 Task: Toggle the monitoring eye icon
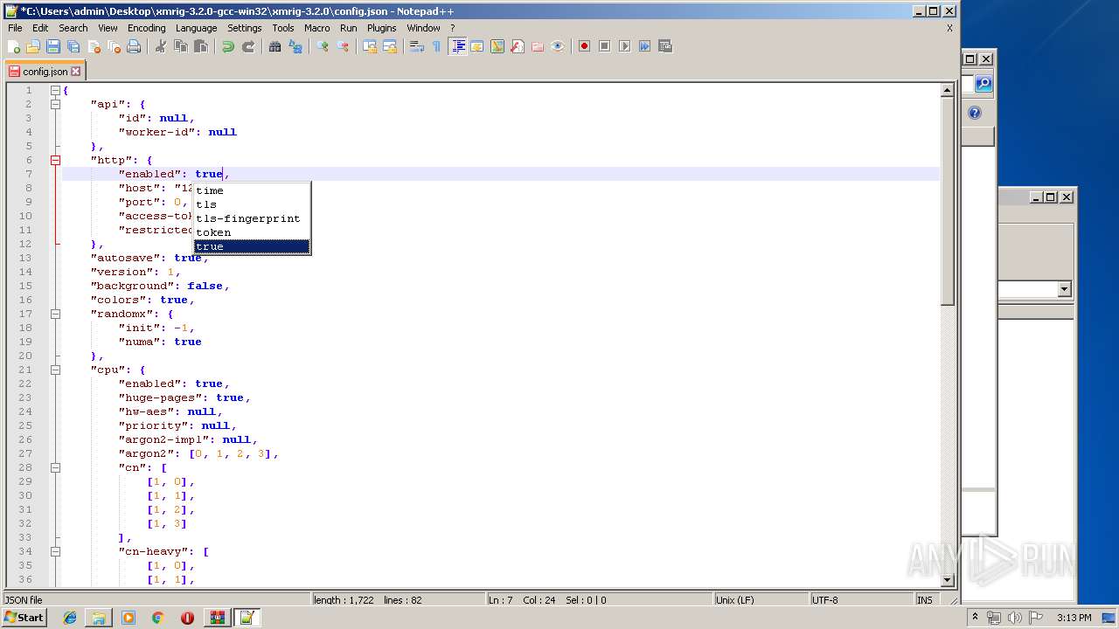click(558, 46)
